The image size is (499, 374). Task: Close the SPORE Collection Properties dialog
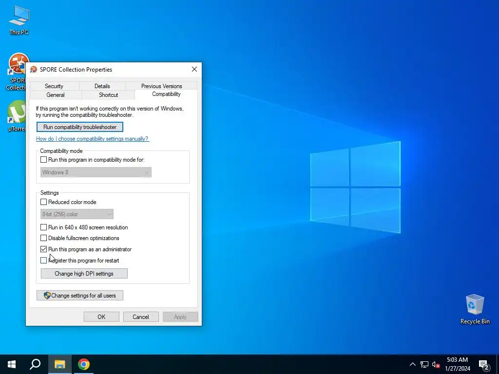(194, 69)
